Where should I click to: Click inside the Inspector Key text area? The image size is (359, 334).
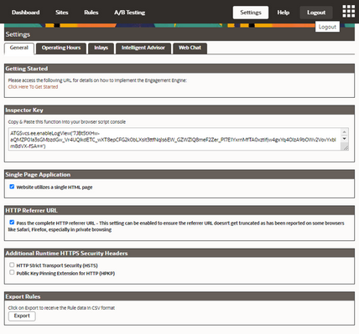(174, 139)
